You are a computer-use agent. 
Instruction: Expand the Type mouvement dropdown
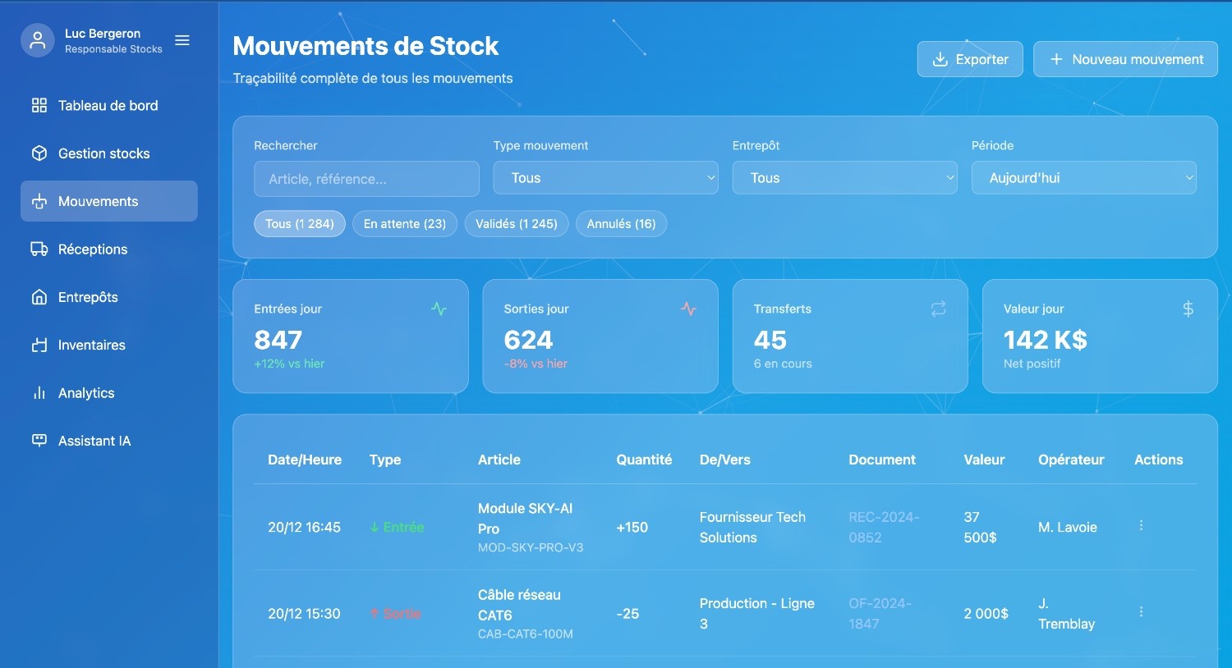pos(605,178)
